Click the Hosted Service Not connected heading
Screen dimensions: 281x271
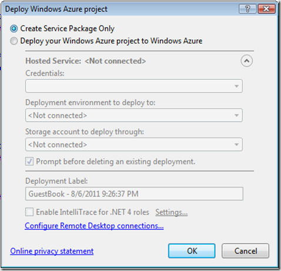(86, 61)
